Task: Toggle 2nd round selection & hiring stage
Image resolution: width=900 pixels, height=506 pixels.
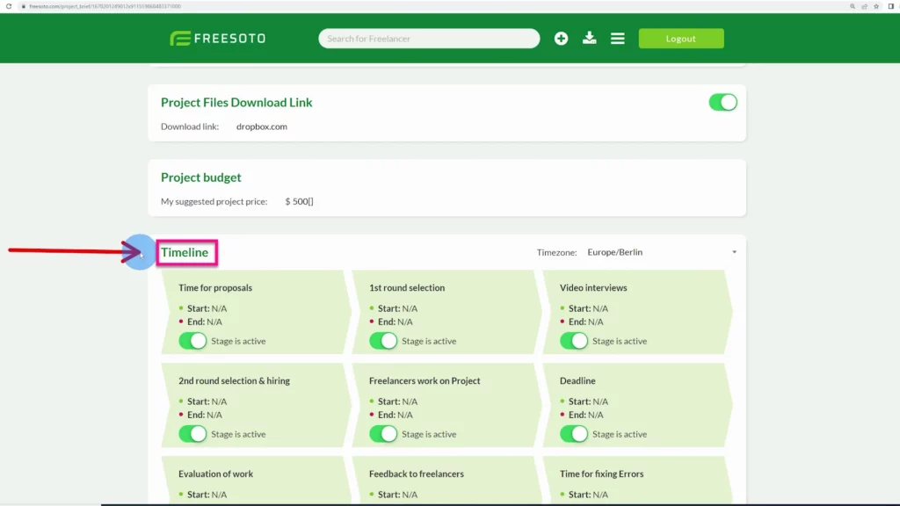Action: 192,434
